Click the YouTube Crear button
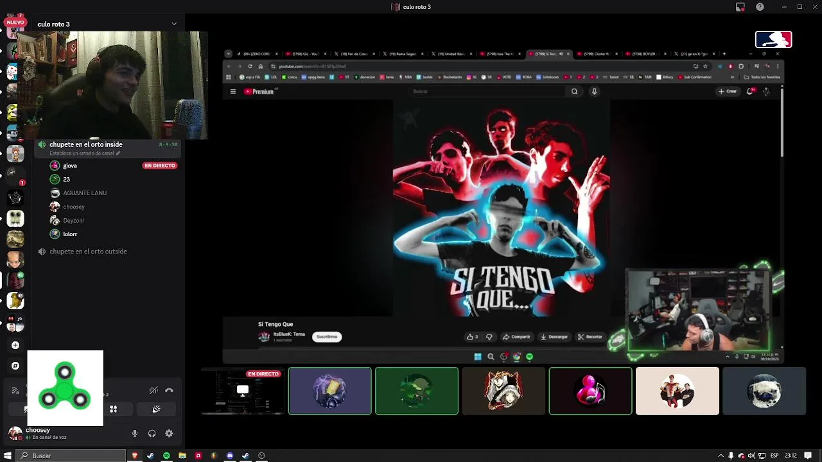This screenshot has height=462, width=822. (728, 91)
